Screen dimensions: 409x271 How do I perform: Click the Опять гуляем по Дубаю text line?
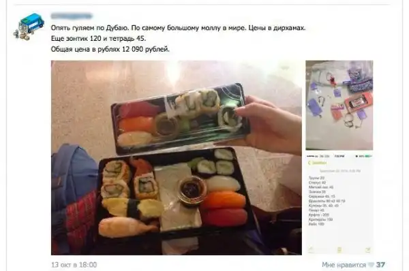(178, 28)
